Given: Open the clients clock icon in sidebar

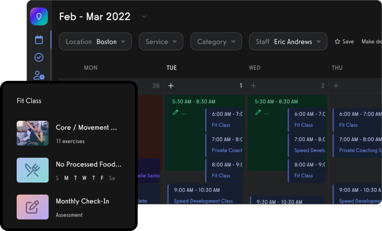Looking at the screenshot, I should coord(39,75).
